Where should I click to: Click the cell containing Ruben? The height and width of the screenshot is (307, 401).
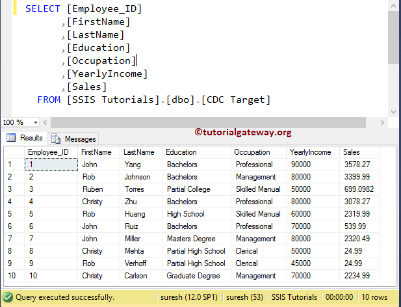(x=93, y=189)
